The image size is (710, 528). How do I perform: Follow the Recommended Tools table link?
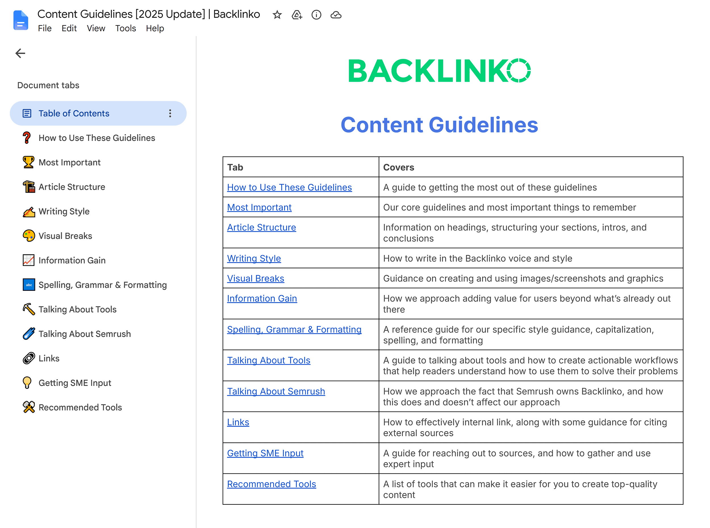(x=272, y=484)
